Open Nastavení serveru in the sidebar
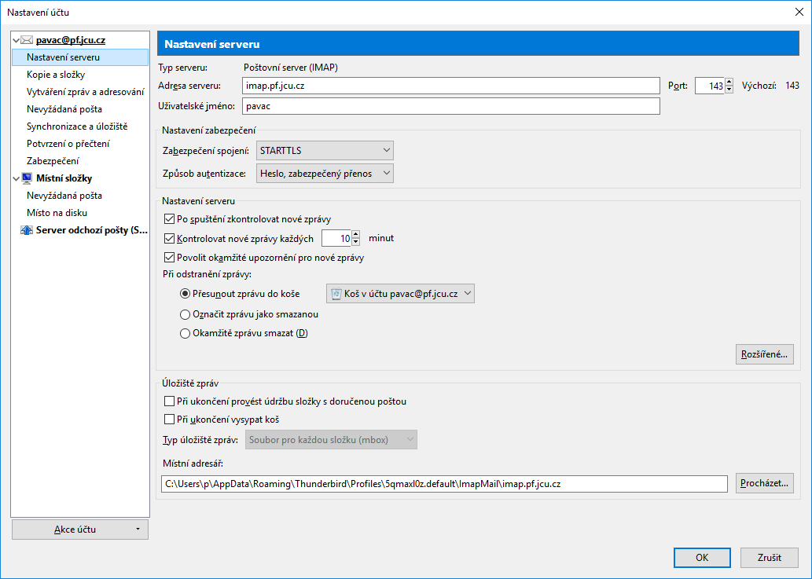Viewport: 812px width, 579px height. pos(79,57)
